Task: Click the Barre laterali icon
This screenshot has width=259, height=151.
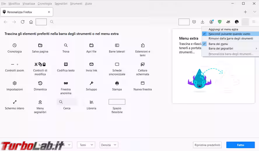Action: (x=117, y=45)
